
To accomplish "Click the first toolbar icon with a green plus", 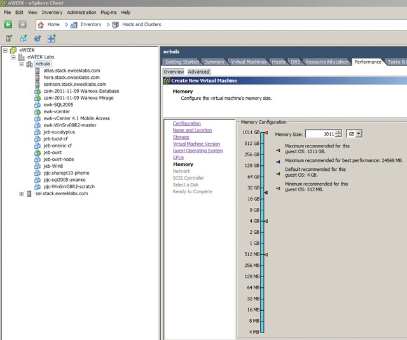I will click(x=9, y=38).
